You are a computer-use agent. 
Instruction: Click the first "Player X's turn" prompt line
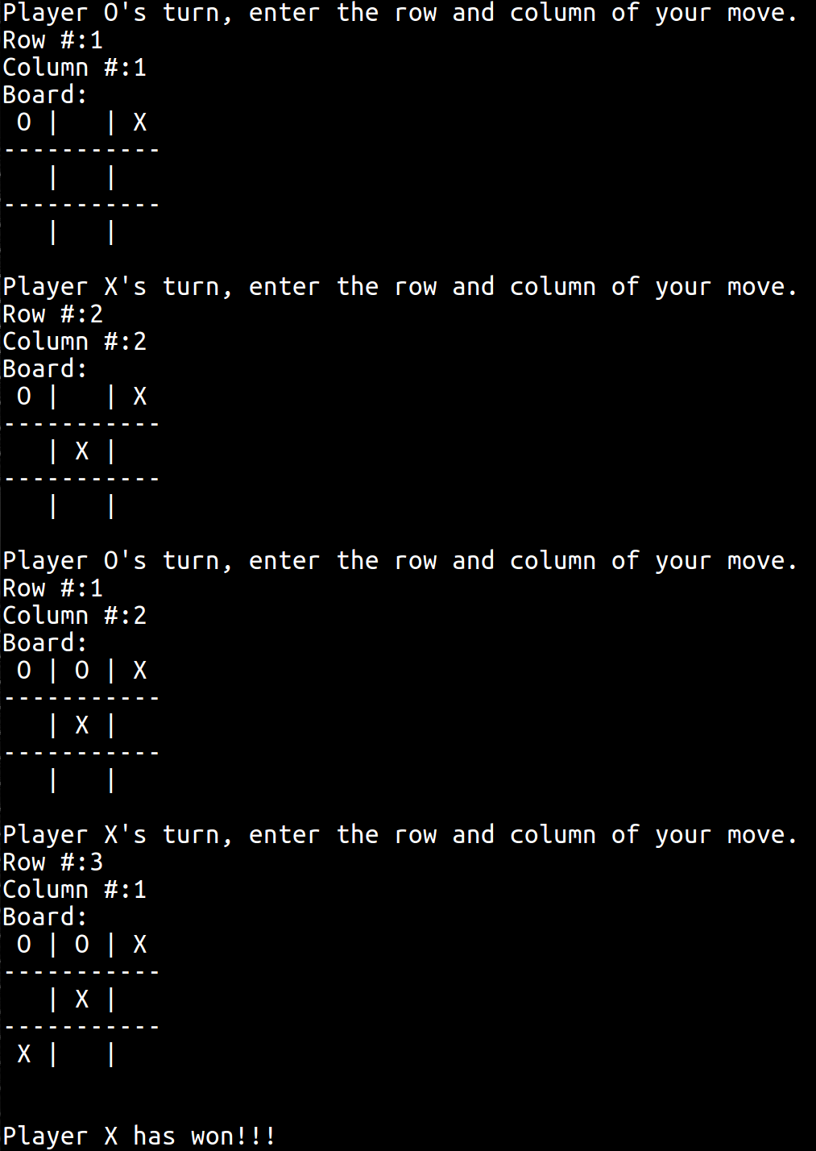(400, 287)
